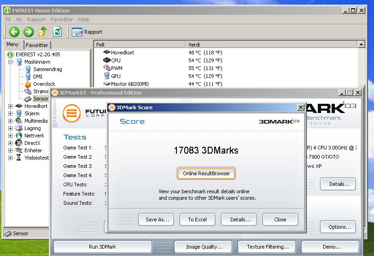
Task: Go forward with the green right arrow
Action: pyautogui.click(x=29, y=32)
